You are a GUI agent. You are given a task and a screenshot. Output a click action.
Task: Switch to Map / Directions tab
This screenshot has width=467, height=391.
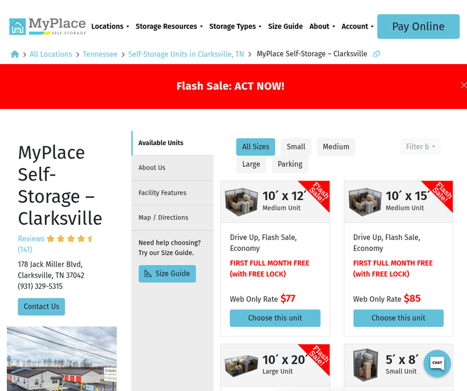163,217
